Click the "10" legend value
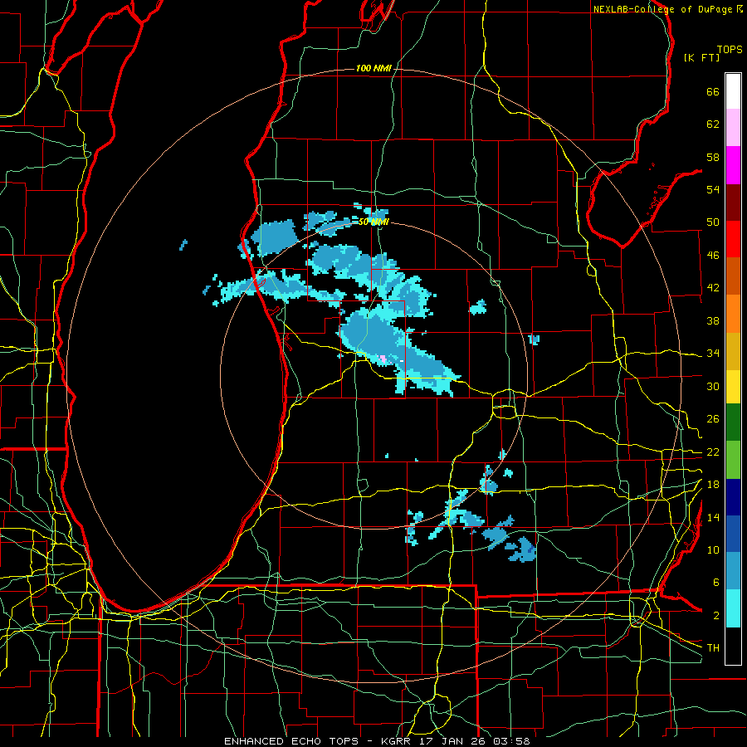The height and width of the screenshot is (747, 747). [713, 550]
